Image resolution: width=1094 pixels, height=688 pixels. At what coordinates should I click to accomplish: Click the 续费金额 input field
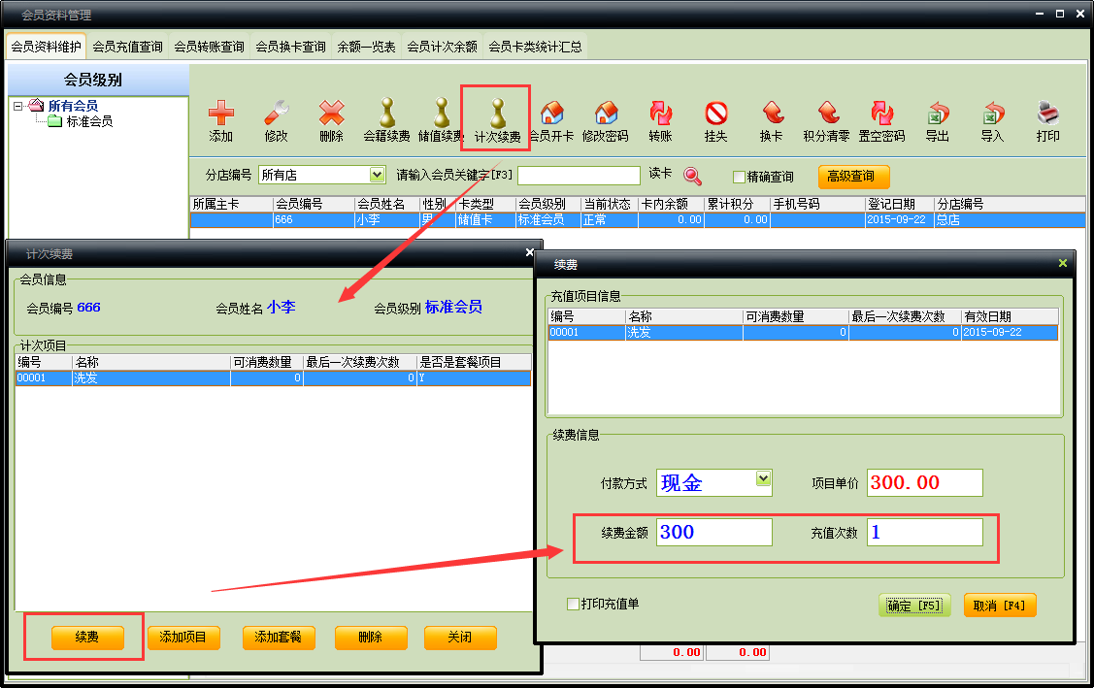(713, 532)
